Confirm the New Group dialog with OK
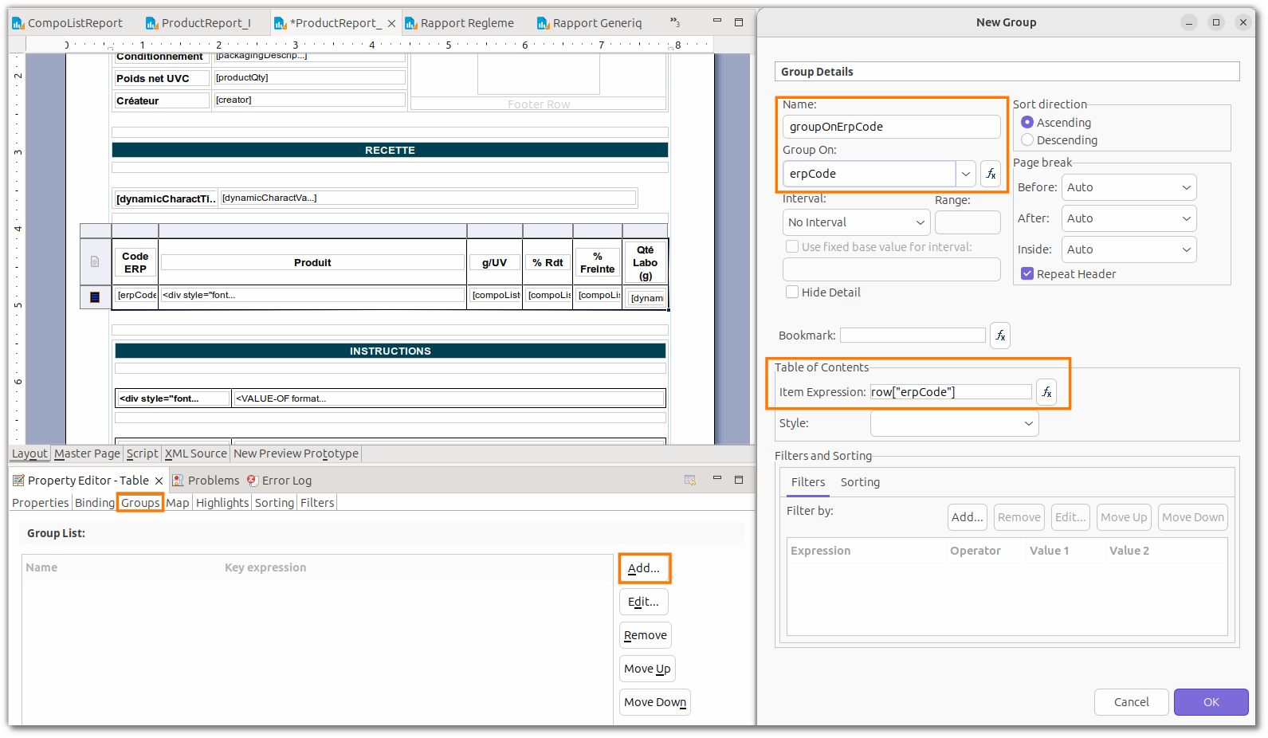Screen dimensions: 1268x738 (1211, 702)
